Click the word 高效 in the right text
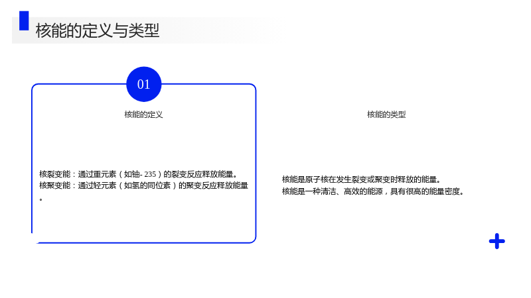Viewport: 531px width, 298px height. (352, 191)
